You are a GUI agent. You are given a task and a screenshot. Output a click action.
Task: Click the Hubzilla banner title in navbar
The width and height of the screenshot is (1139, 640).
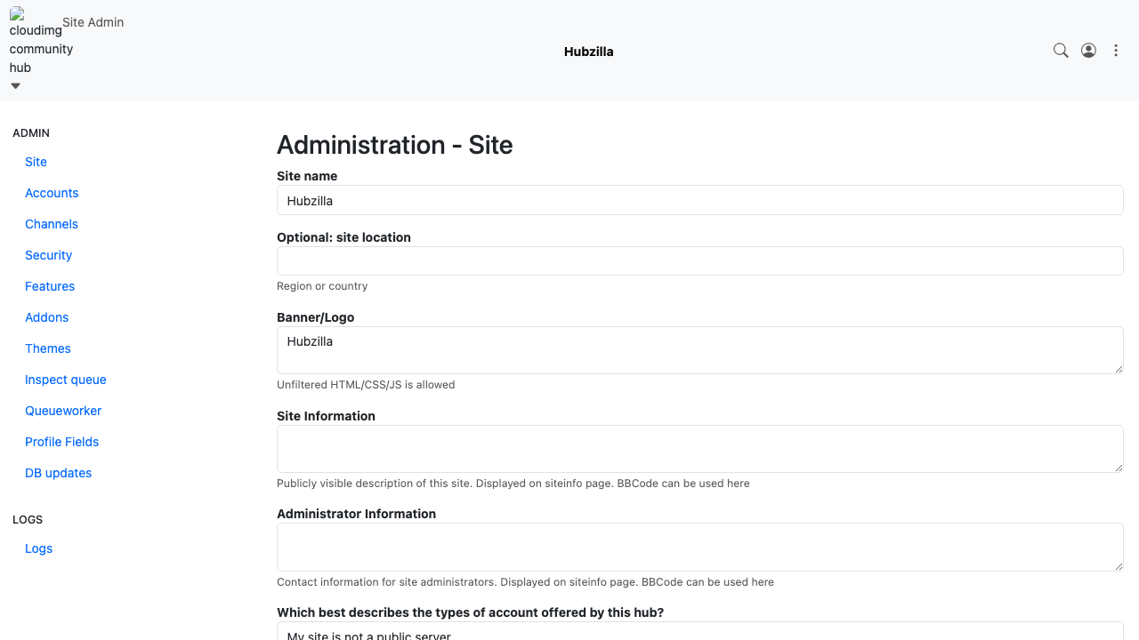[x=589, y=52]
